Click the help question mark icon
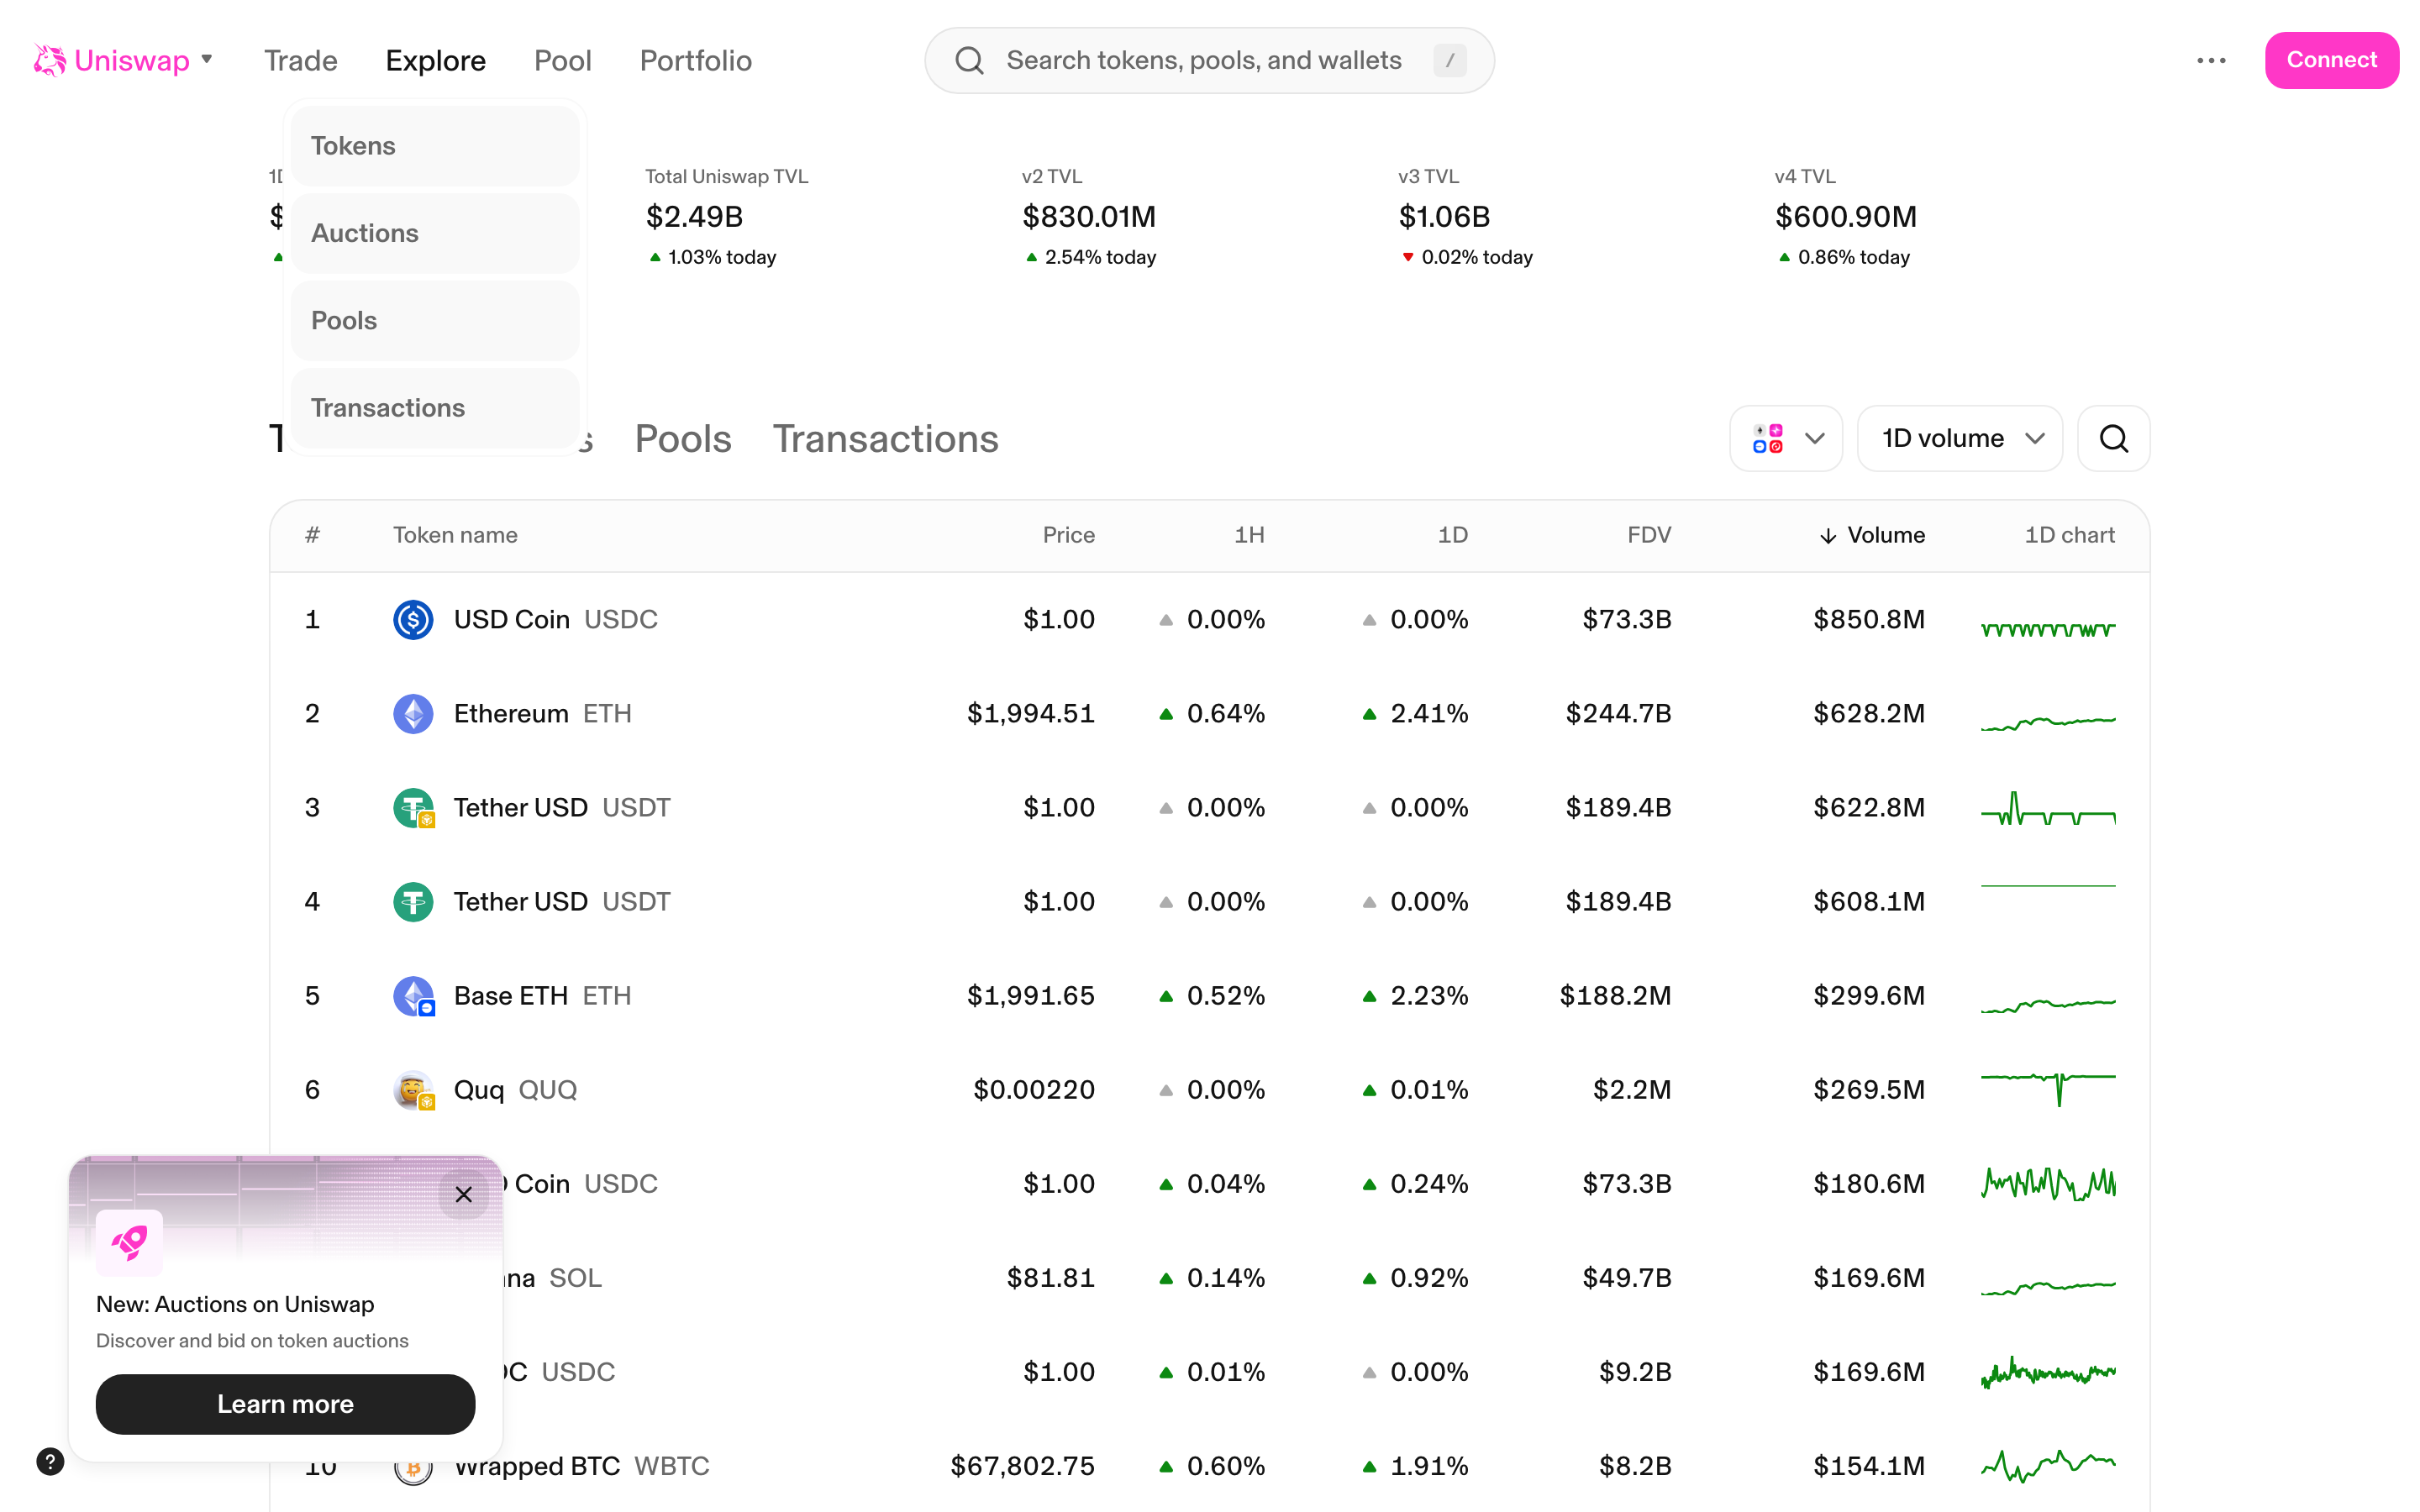Viewport: 2420px width, 1512px height. (51, 1461)
